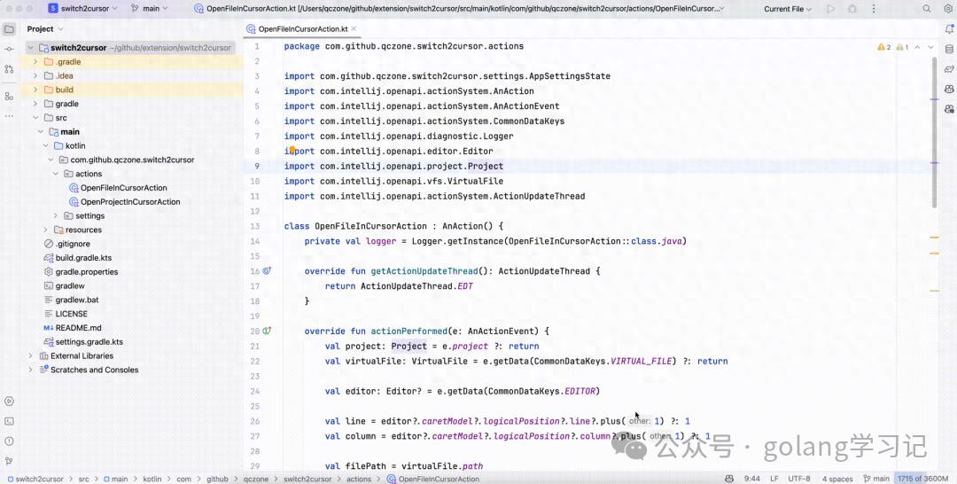Click the warnings count indicator showing 2
Image resolution: width=957 pixels, height=484 pixels.
pyautogui.click(x=883, y=47)
